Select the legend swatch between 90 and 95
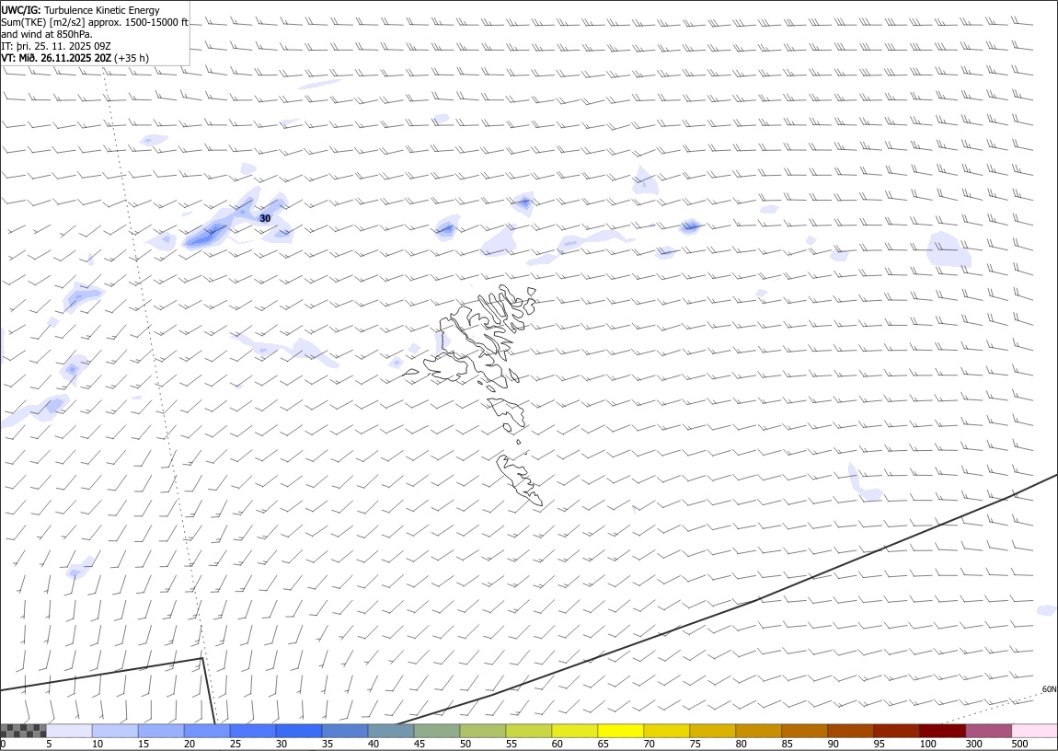Image resolution: width=1058 pixels, height=751 pixels. pyautogui.click(x=850, y=731)
